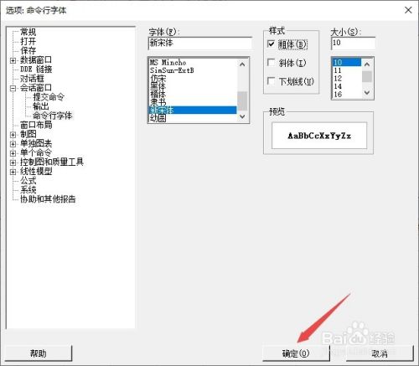Select 制图 tree item label
This screenshot has width=419, height=366.
point(28,134)
